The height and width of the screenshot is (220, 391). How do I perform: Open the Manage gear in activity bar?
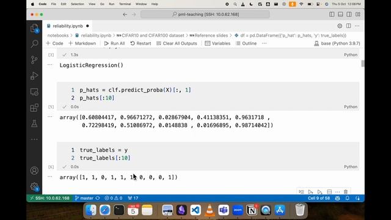coord(34,186)
